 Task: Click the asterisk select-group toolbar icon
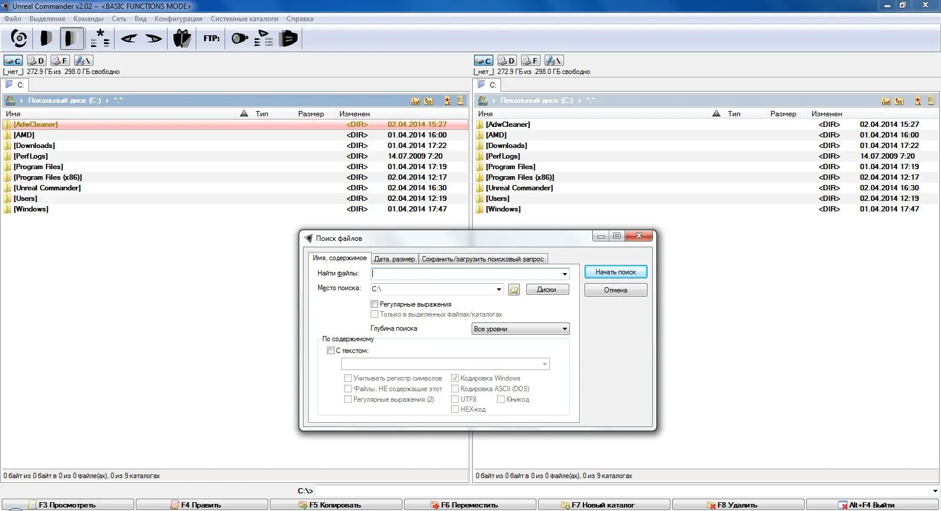(100, 39)
